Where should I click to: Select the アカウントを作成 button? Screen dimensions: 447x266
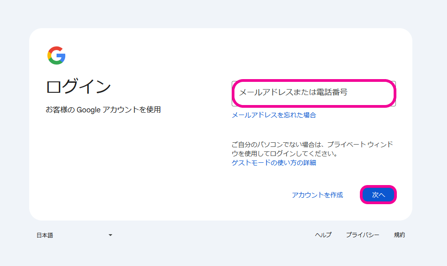(x=317, y=195)
